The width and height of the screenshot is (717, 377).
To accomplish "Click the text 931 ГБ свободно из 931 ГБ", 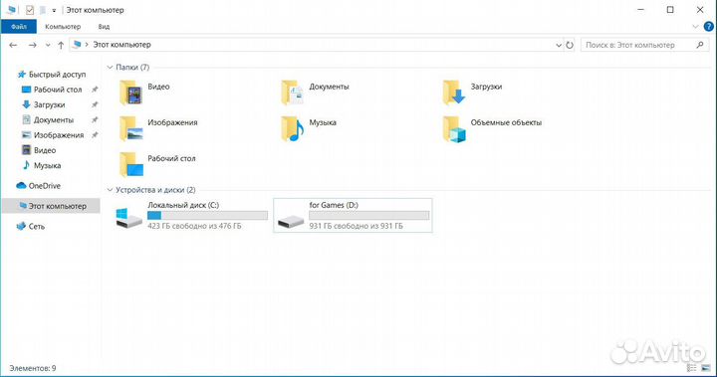I will pyautogui.click(x=356, y=226).
